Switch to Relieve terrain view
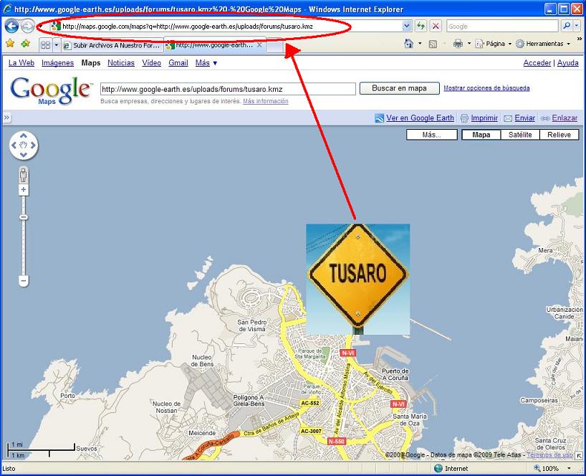586x476 pixels. [559, 135]
